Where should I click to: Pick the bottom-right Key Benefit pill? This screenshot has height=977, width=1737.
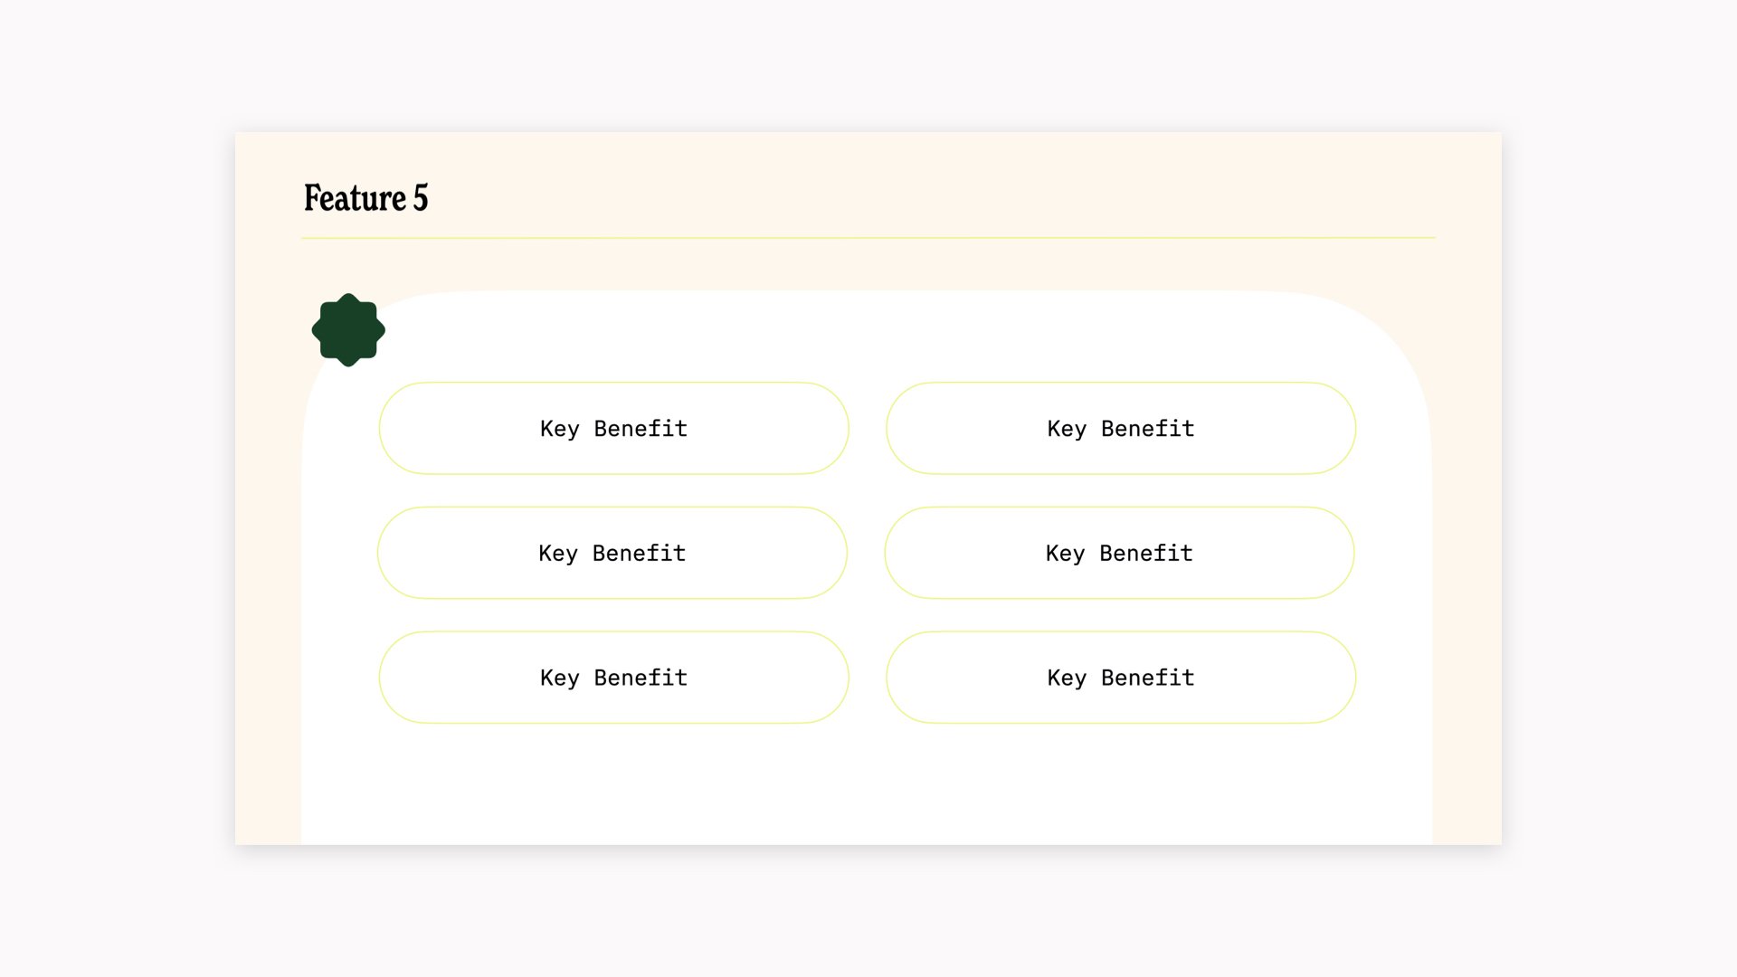pos(1121,678)
